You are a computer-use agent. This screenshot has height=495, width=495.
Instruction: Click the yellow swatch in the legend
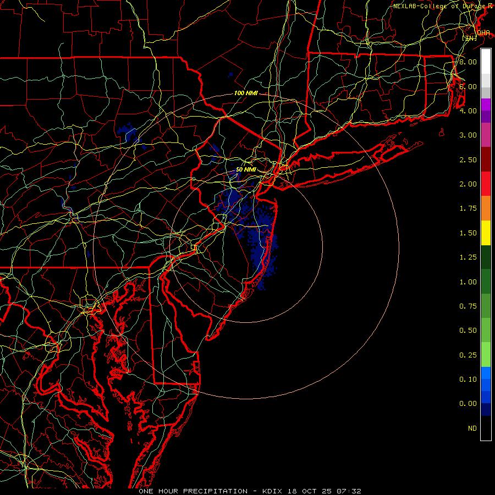point(486,233)
